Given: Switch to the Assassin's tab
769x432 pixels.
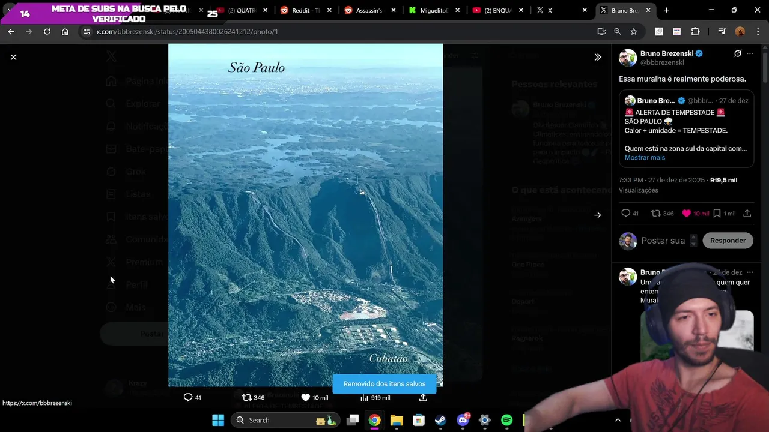Looking at the screenshot, I should pyautogui.click(x=368, y=10).
